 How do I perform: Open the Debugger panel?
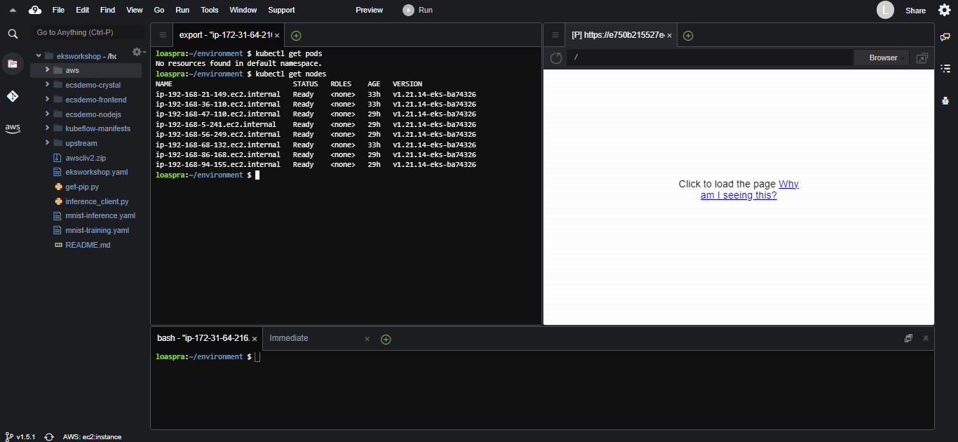click(x=945, y=100)
